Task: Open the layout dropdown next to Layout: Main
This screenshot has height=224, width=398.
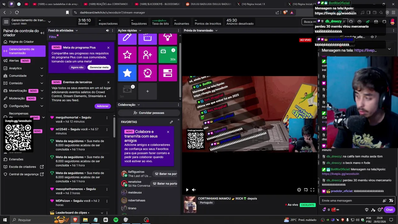Action: 49,22
